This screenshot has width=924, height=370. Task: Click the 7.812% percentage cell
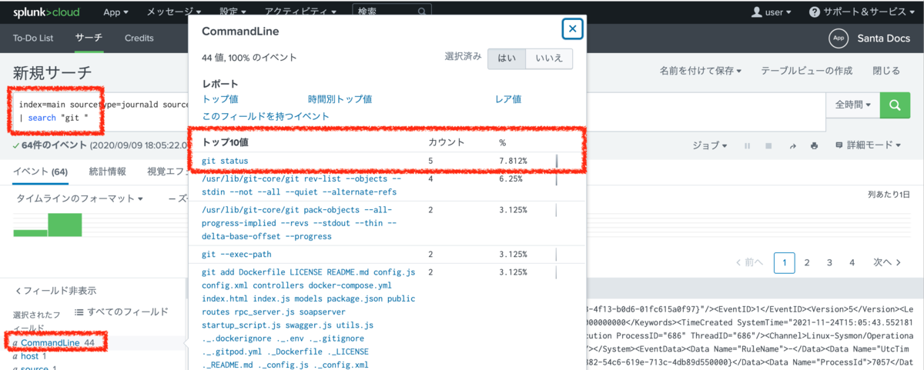pyautogui.click(x=514, y=161)
